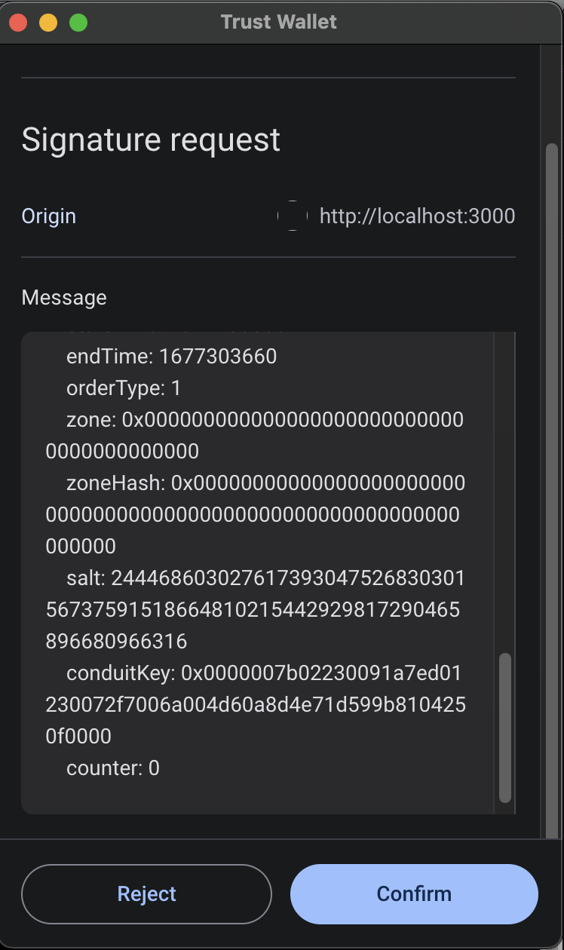Click the message box scrollbar thumb

(505, 727)
